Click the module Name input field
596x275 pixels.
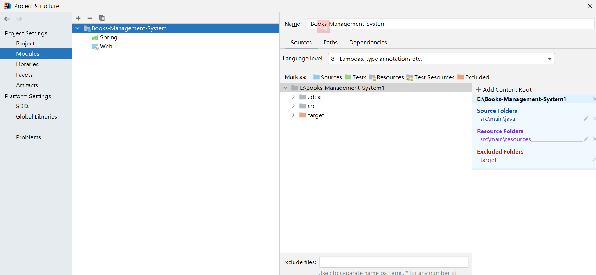click(451, 24)
